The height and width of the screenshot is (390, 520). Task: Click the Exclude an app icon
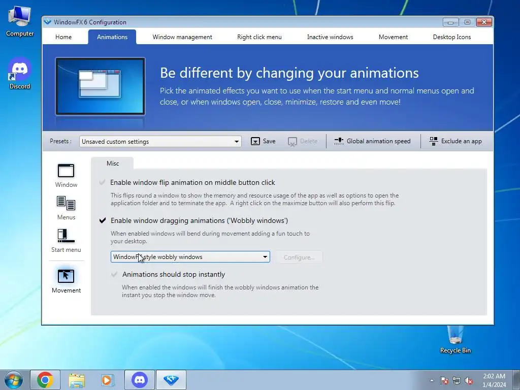433,141
